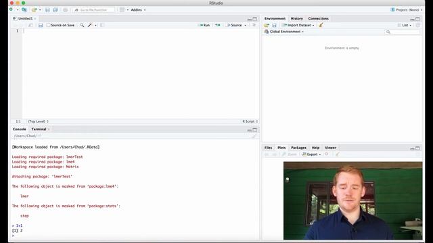
Task: Close the Untitled1 tab
Action: 35,19
